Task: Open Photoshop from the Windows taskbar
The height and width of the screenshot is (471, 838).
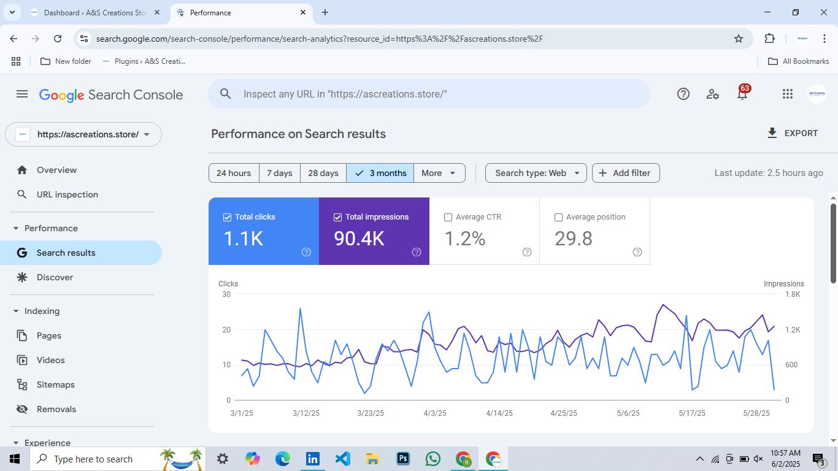Action: pos(403,459)
